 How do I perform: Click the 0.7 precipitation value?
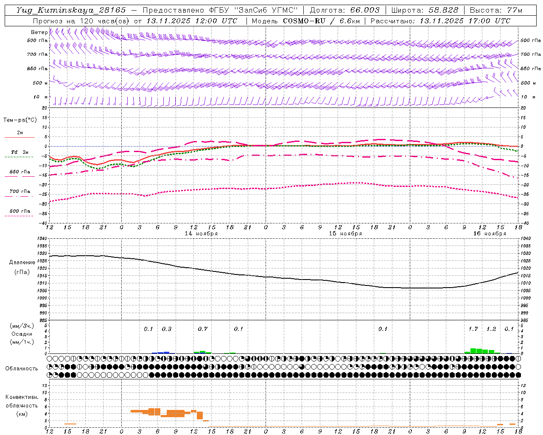coord(203,329)
